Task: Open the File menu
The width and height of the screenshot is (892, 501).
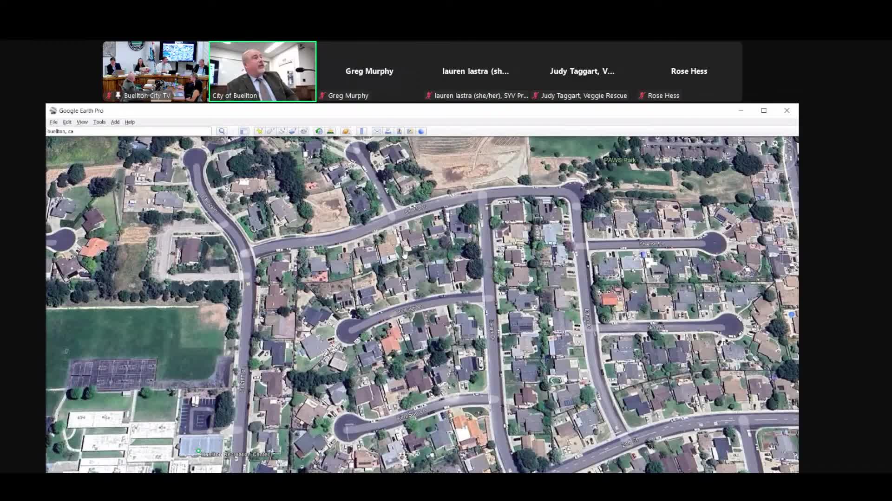Action: (x=53, y=122)
